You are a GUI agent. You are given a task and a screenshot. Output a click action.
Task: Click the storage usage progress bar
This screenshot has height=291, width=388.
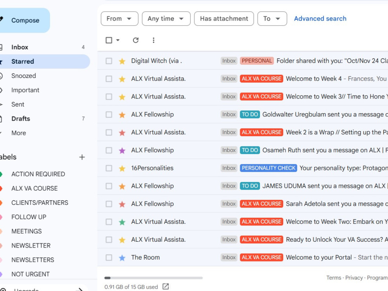[x=153, y=278]
